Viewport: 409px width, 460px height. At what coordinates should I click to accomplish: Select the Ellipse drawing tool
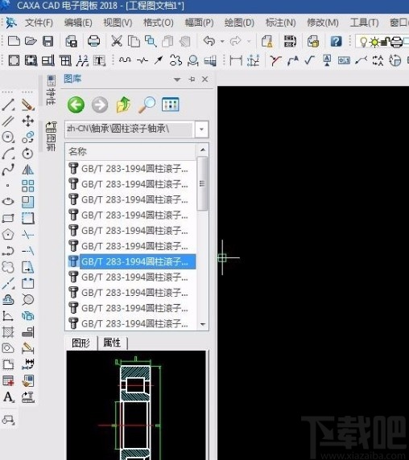[8, 202]
